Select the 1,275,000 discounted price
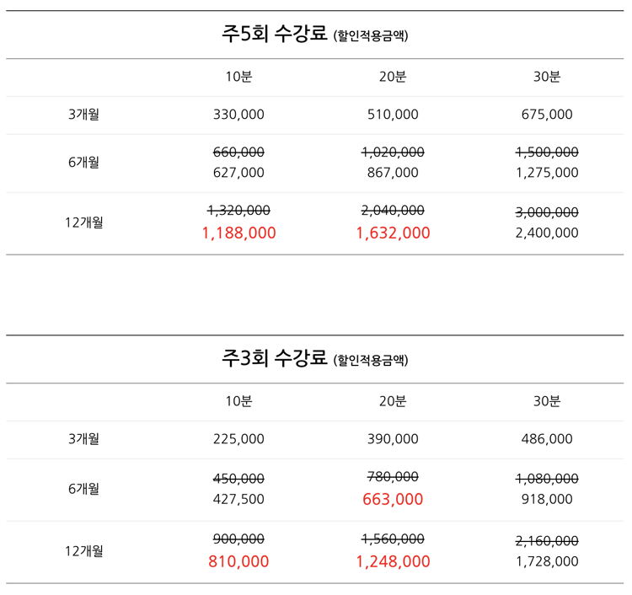The width and height of the screenshot is (632, 595). click(547, 173)
